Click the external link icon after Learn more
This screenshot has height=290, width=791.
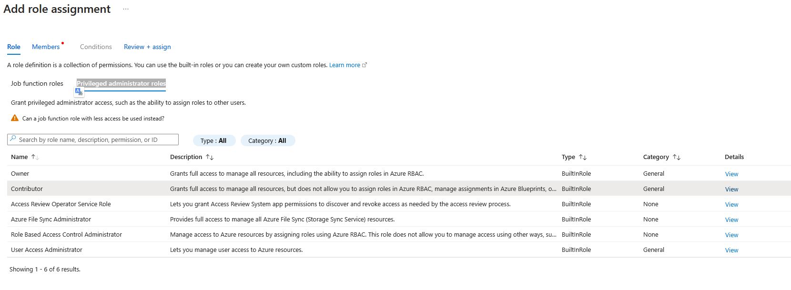pyautogui.click(x=365, y=65)
